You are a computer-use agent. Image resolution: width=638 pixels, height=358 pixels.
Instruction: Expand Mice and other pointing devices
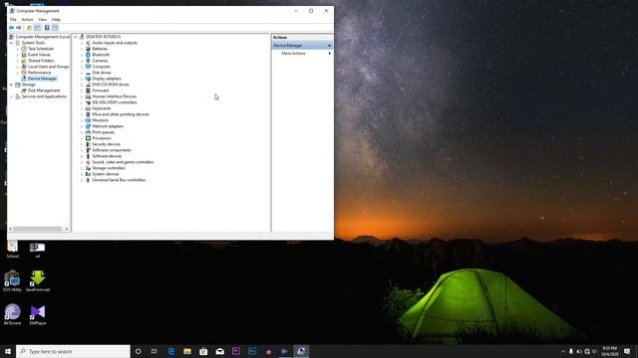[x=82, y=114]
